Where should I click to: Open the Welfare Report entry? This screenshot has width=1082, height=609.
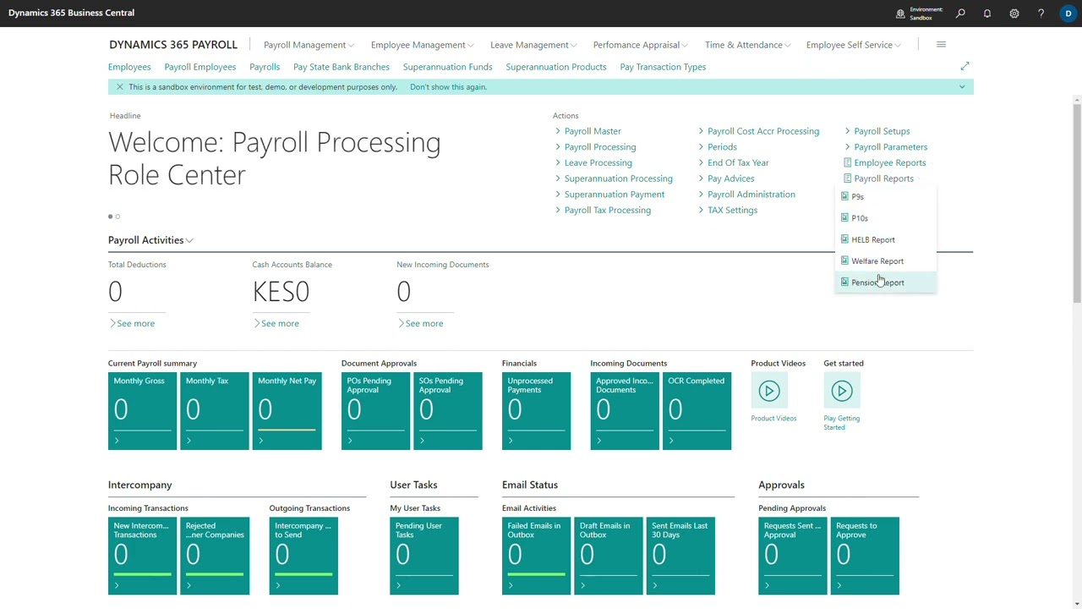tap(885, 261)
